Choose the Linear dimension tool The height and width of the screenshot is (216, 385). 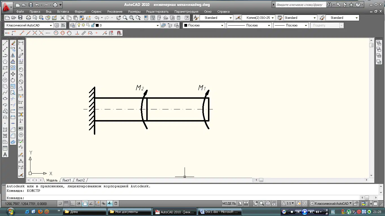click(21, 43)
